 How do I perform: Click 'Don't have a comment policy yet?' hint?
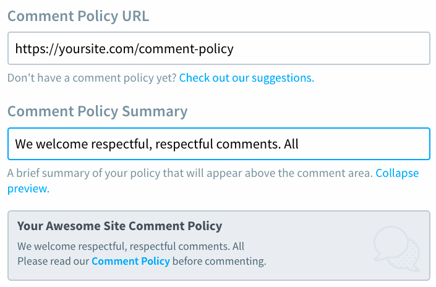click(x=92, y=78)
